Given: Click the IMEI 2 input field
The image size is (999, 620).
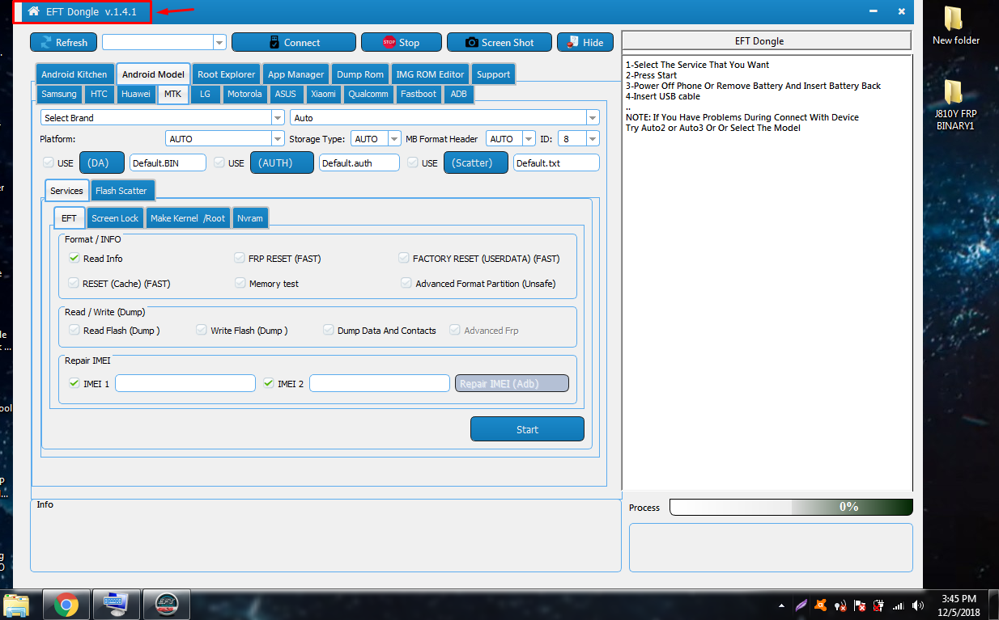Looking at the screenshot, I should point(380,383).
